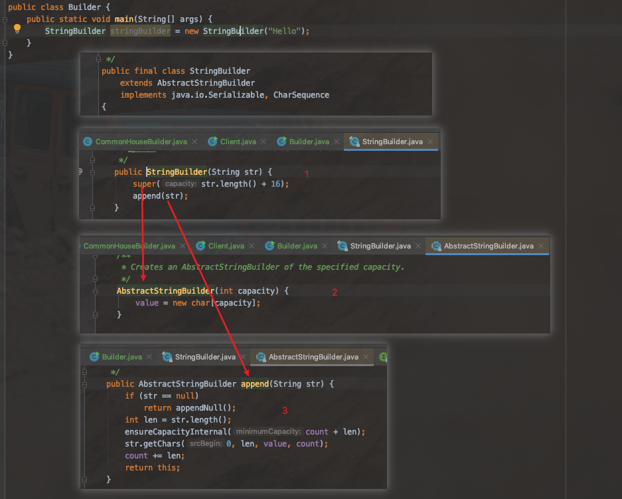Click the yellow lightbulb intention icon
622x499 pixels.
click(17, 29)
